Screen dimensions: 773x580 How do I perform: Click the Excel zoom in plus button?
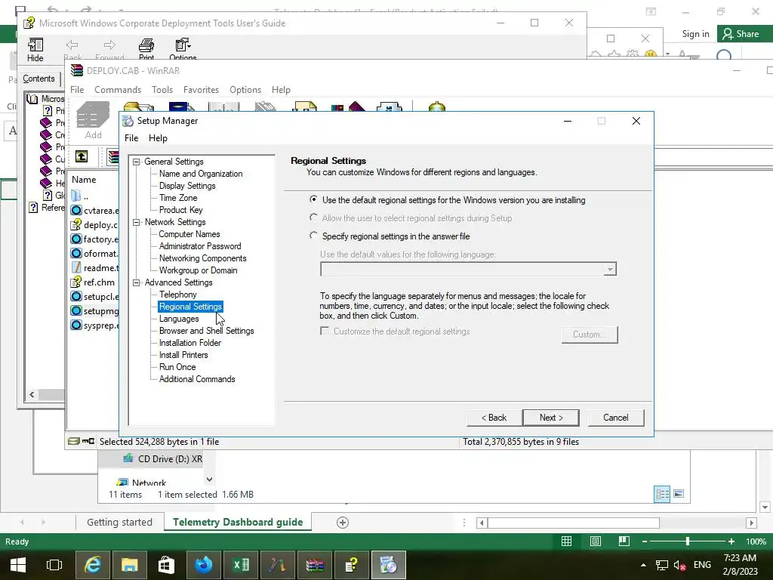[731, 541]
